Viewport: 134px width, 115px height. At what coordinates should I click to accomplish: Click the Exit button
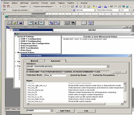pyautogui.click(x=86, y=111)
